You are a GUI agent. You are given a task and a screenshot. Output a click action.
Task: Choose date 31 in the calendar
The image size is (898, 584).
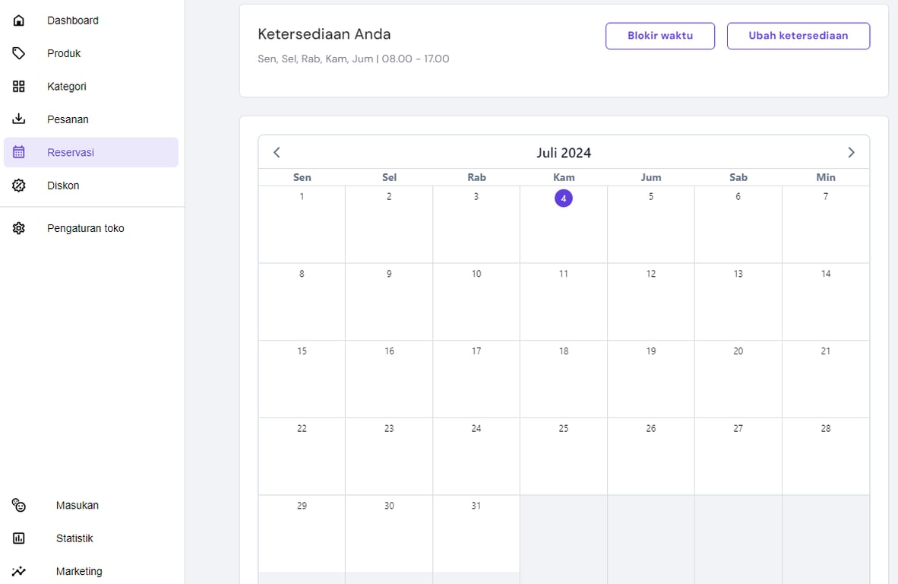476,533
